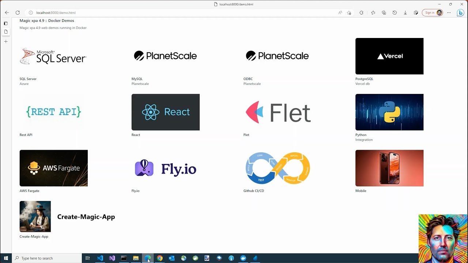Open the Create-Magic-App artwork image
The height and width of the screenshot is (263, 468).
pos(35,217)
